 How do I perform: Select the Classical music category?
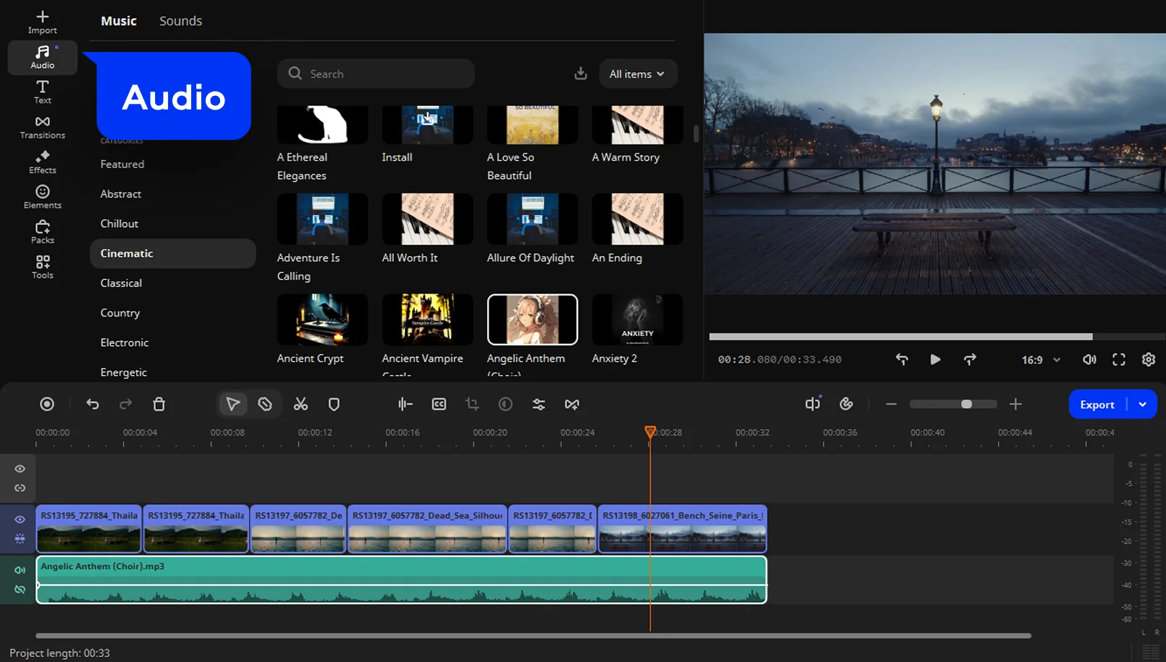click(x=121, y=283)
